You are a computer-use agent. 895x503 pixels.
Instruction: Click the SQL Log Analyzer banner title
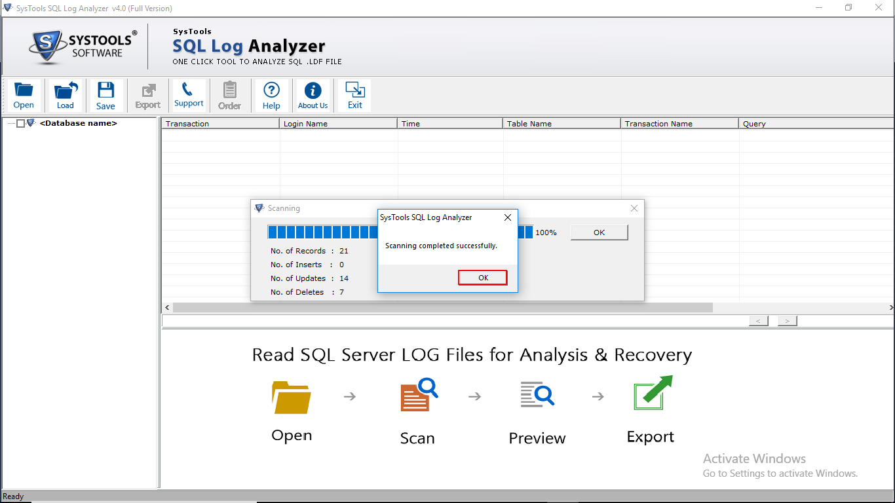249,47
